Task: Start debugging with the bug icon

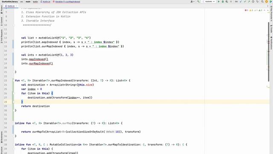Action: click(223, 2)
